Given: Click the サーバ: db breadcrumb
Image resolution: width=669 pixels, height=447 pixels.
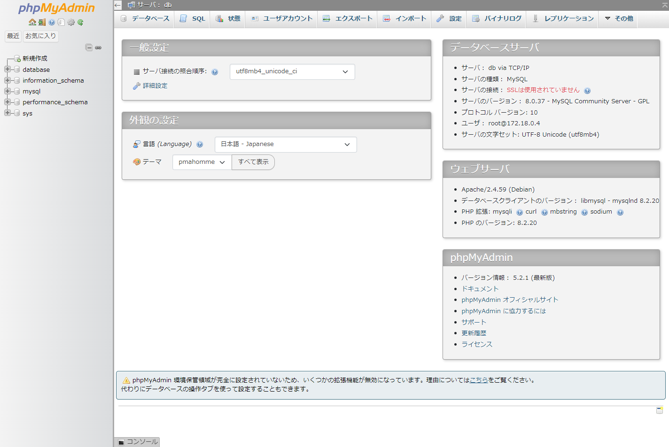Looking at the screenshot, I should [154, 5].
